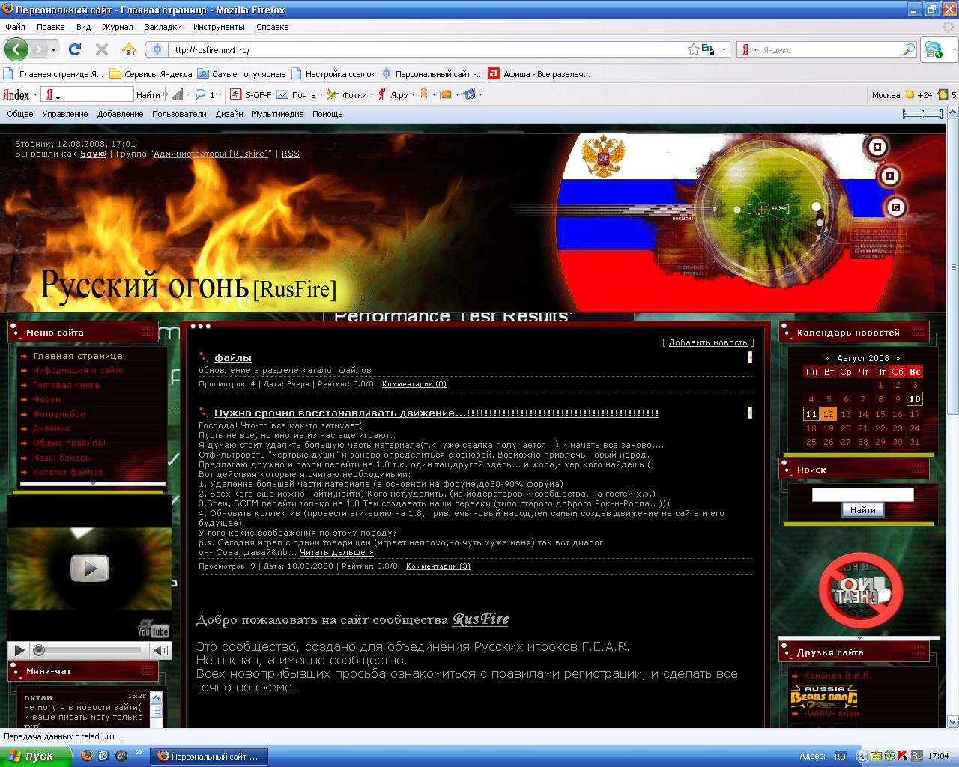The width and height of the screenshot is (959, 767).
Task: Open the Форум link in site menu
Action: tap(46, 399)
